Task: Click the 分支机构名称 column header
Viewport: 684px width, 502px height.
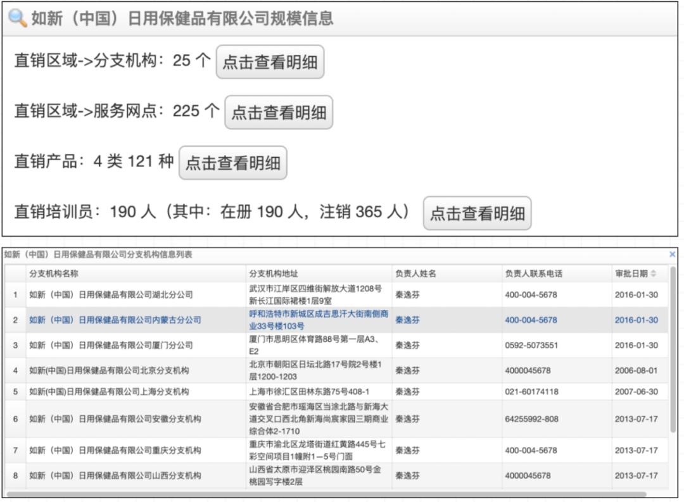Action: click(x=54, y=273)
